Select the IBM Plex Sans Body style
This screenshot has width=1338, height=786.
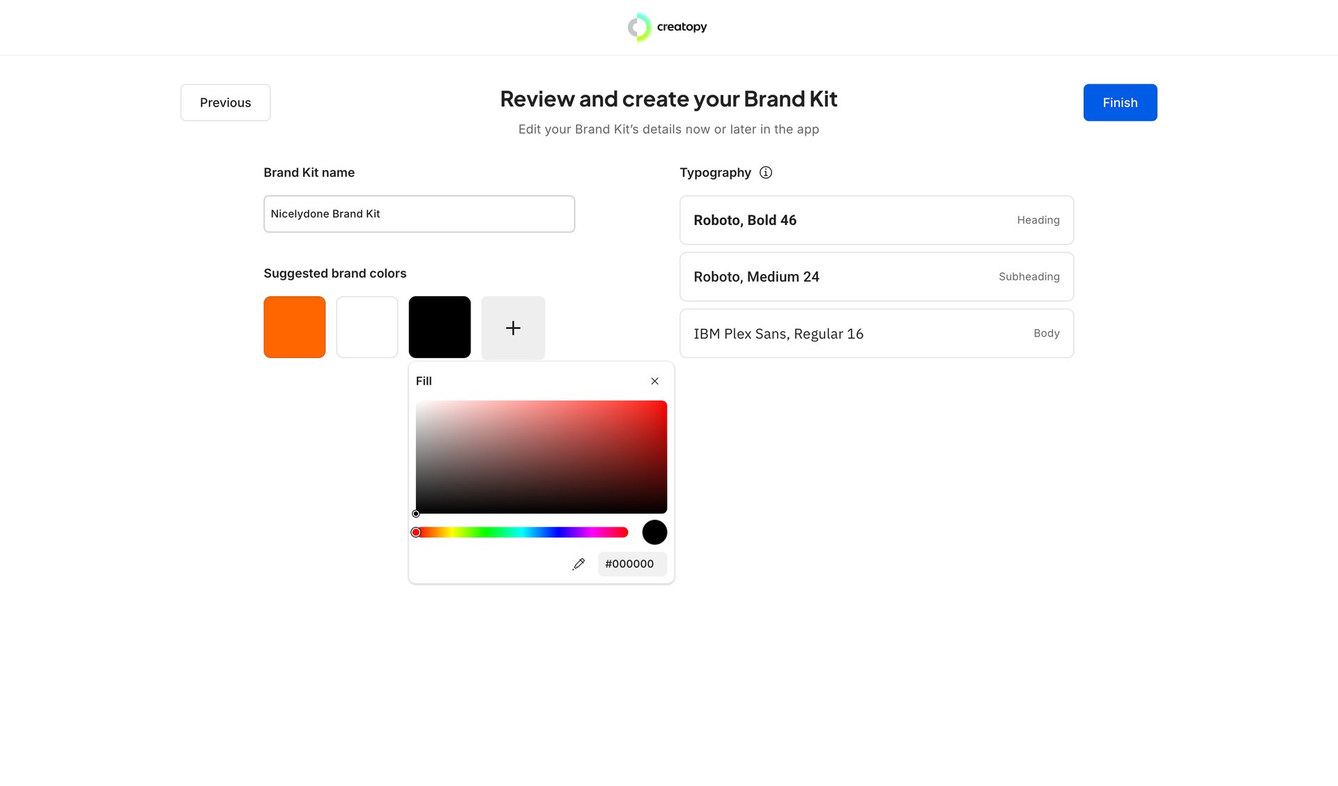click(876, 333)
